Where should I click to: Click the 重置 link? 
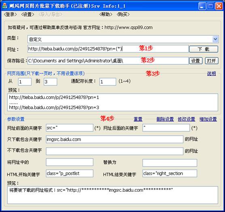pyautogui.click(x=138, y=119)
